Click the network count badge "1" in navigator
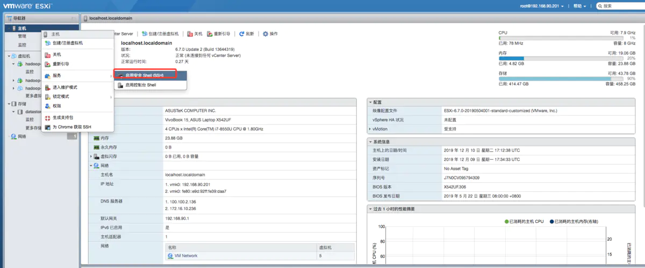Viewport: 645px width, 268px height. [71, 136]
